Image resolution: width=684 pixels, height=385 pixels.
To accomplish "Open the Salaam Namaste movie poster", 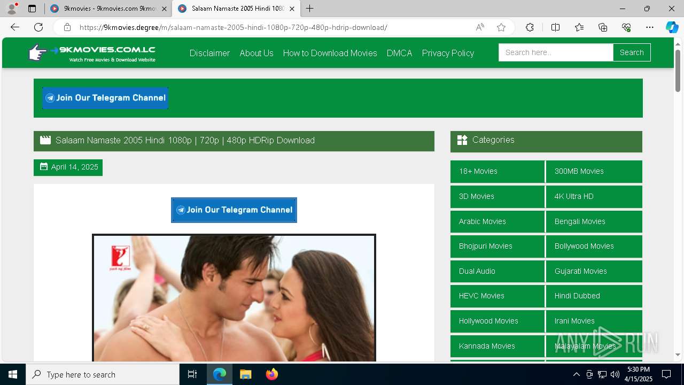I will point(234,298).
